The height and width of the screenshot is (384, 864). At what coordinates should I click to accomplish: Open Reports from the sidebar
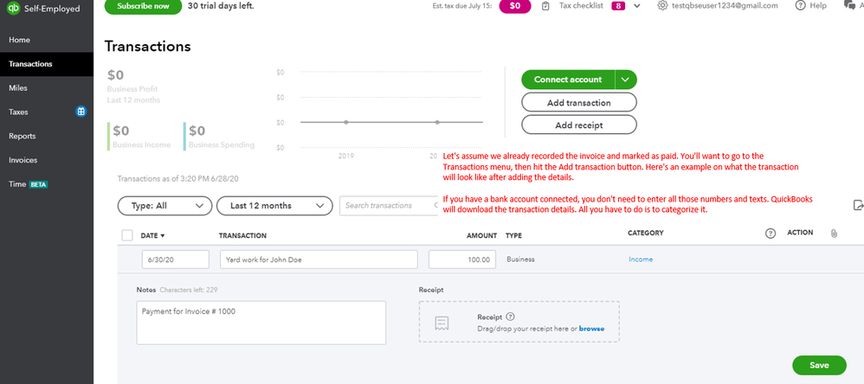23,136
